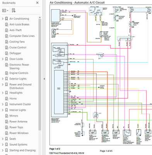Click the 'Air Conditioning - Automatic A/C Circuit' title
This screenshot has width=152, height=155.
click(x=77, y=2)
